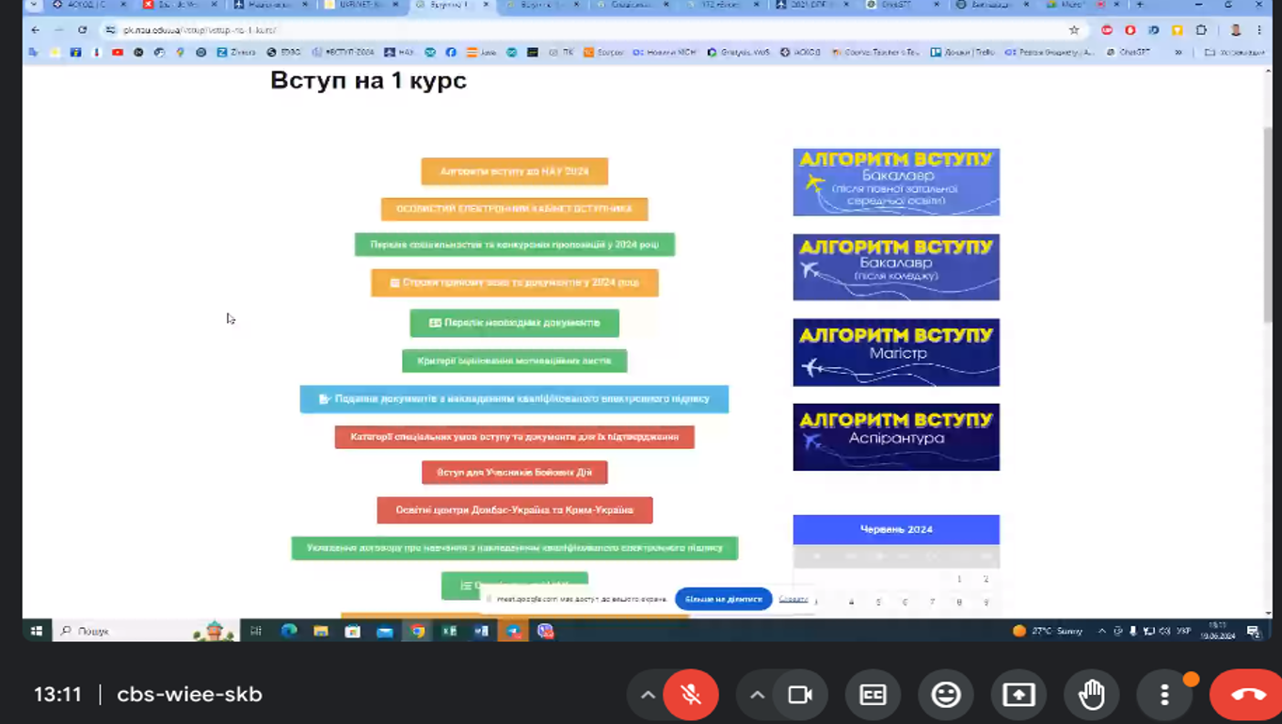Open the Алгоритм вступу Магістр banner
This screenshot has height=724, width=1282.
[896, 352]
